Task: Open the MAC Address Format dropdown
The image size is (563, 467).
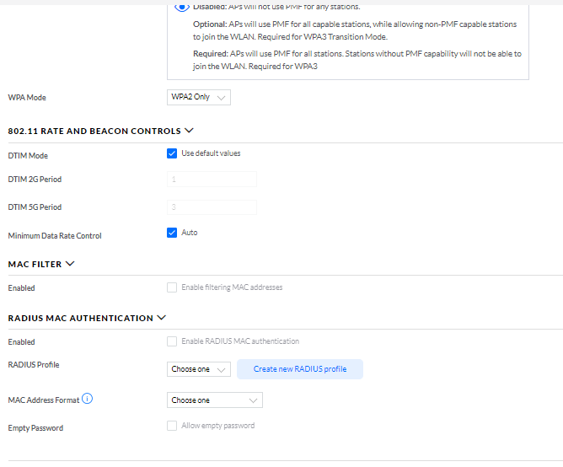Action: (216, 400)
